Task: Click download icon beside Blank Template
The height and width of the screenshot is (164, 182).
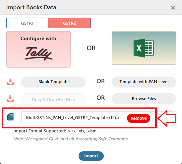Action: [x=10, y=82]
